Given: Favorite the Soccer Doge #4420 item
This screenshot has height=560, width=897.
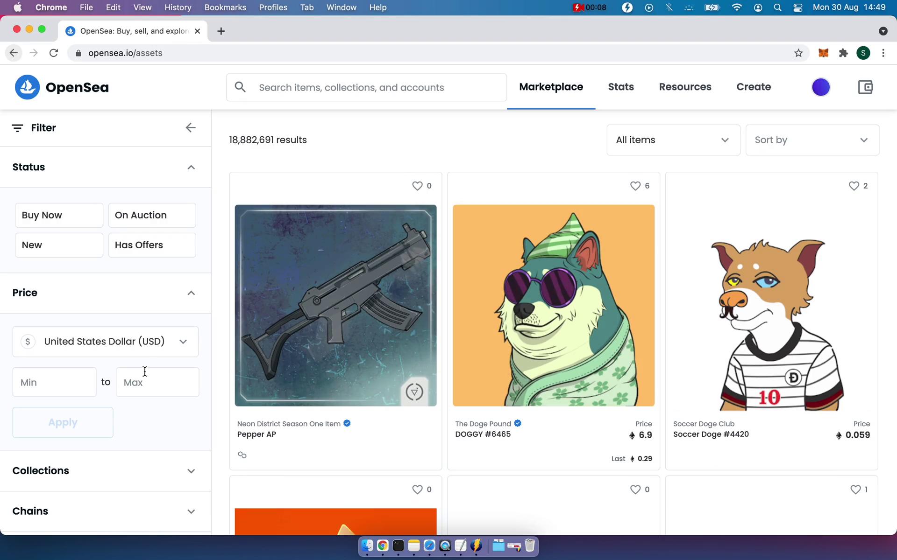Looking at the screenshot, I should 853,186.
